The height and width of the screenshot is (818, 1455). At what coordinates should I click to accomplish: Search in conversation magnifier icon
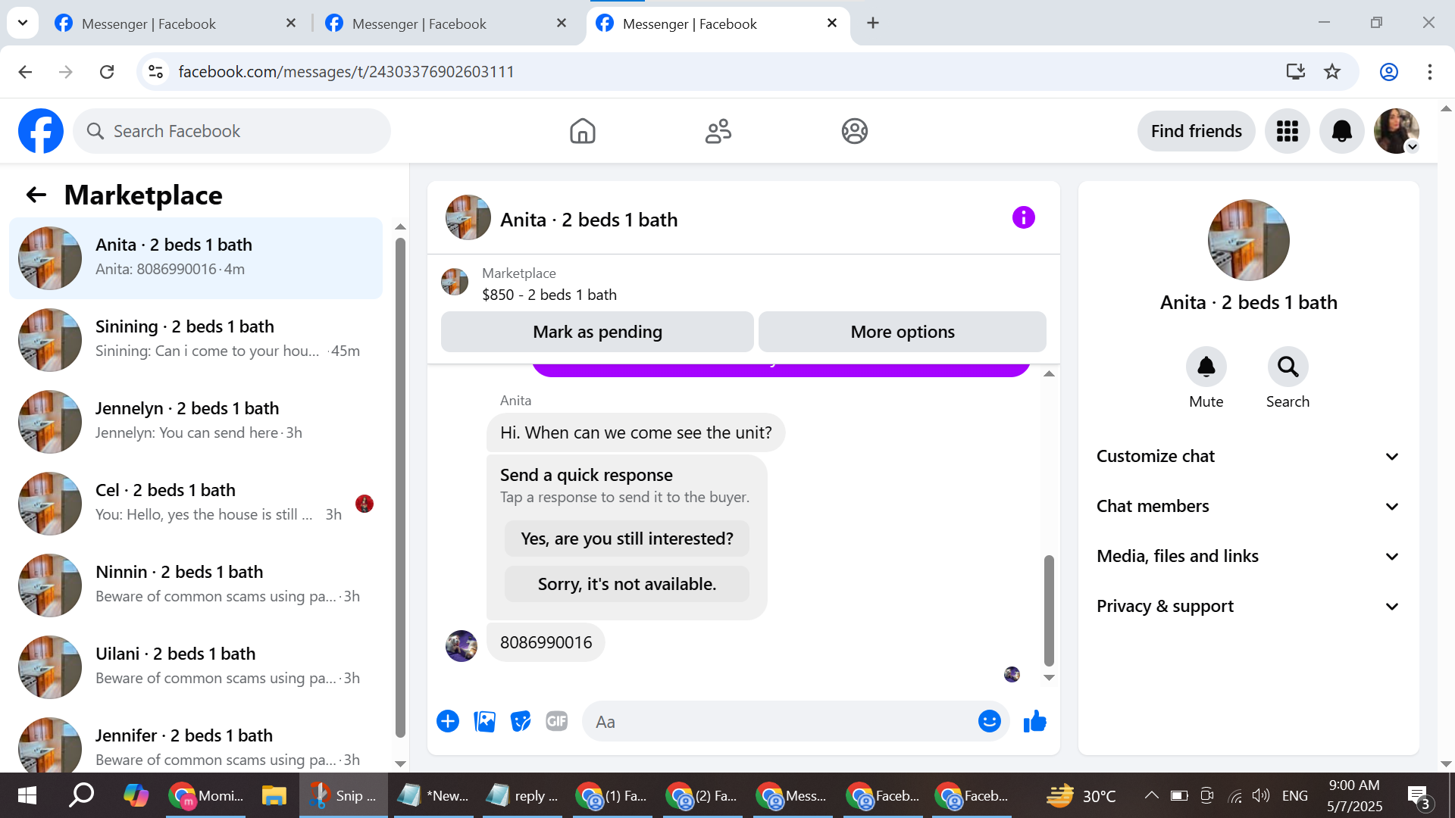coord(1288,367)
